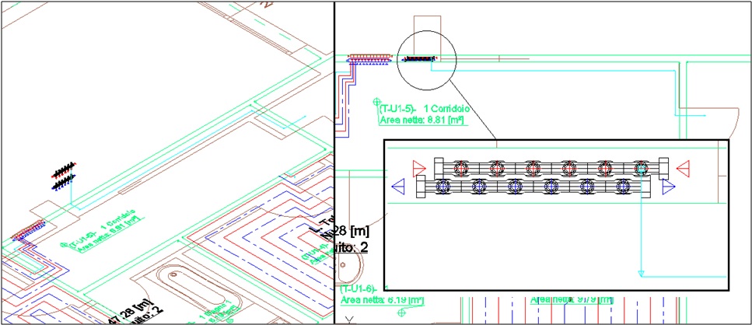
Task: Click the room marker symbol beside T-U1-5
Action: click(x=376, y=101)
